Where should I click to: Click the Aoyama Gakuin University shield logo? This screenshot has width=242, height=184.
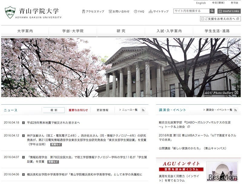[10, 12]
